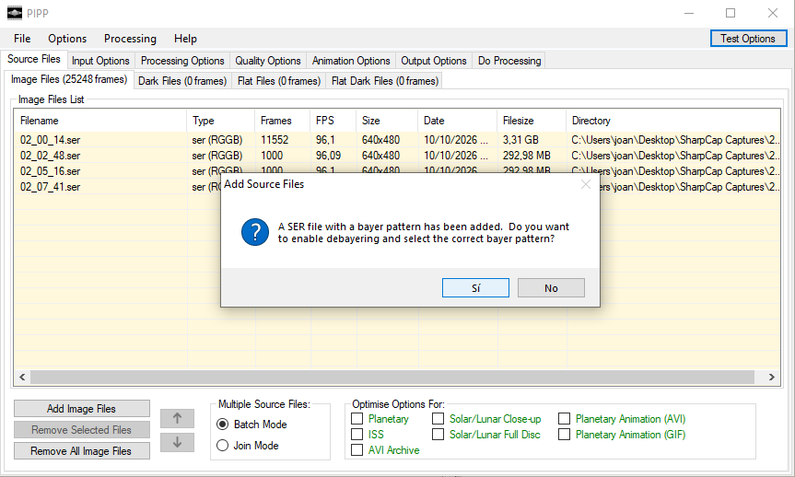Click Remove Selected Files button
795x477 pixels.
(x=82, y=430)
